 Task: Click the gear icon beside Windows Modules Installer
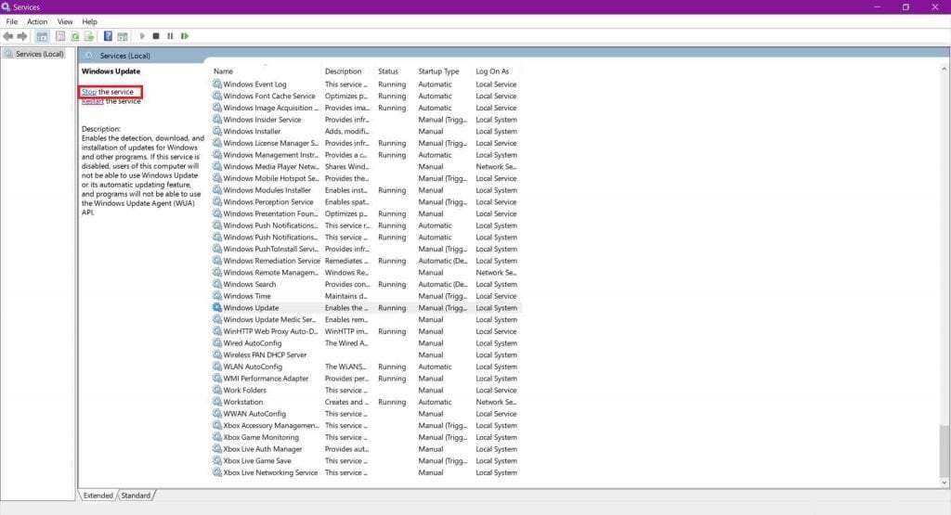tap(217, 190)
